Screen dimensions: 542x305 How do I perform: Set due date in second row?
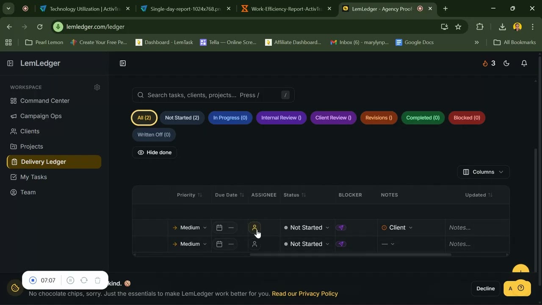click(x=225, y=244)
